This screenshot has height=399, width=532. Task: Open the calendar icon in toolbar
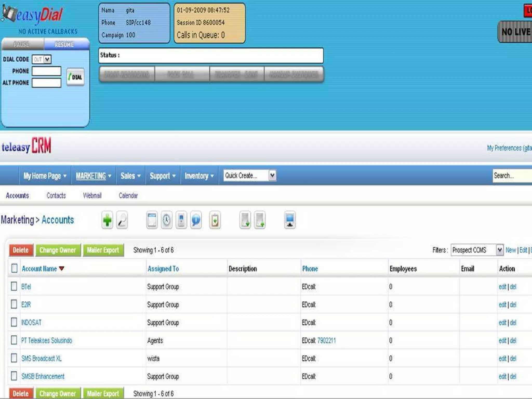(x=152, y=220)
